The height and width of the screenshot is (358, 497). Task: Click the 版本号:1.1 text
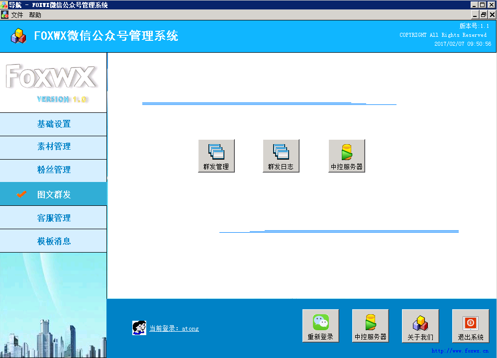pyautogui.click(x=474, y=26)
